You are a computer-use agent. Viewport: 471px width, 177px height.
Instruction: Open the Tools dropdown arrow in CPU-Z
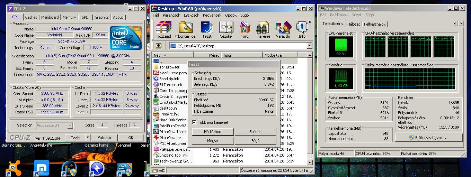88,138
